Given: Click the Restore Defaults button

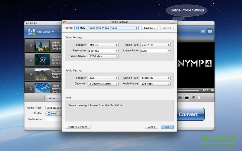Looking at the screenshot, I should tap(78, 127).
